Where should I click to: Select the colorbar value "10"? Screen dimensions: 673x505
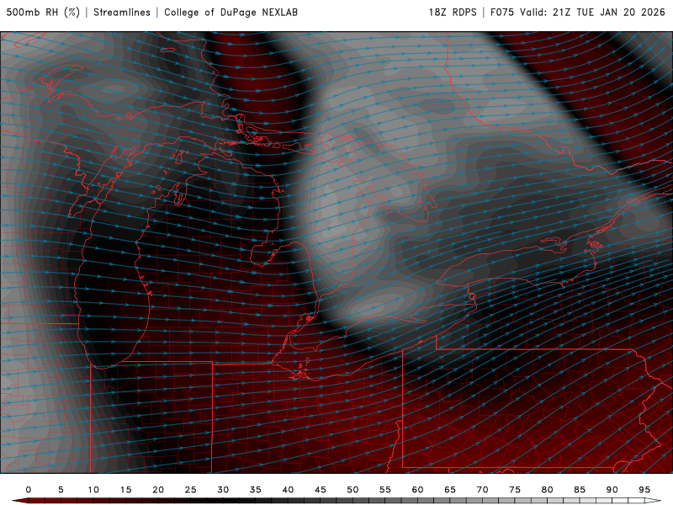pos(93,490)
